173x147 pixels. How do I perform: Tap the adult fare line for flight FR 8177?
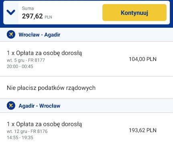click(x=86, y=59)
